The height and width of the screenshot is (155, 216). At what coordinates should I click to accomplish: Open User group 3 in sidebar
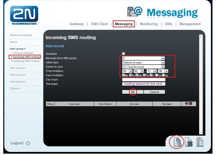pyautogui.click(x=18, y=75)
